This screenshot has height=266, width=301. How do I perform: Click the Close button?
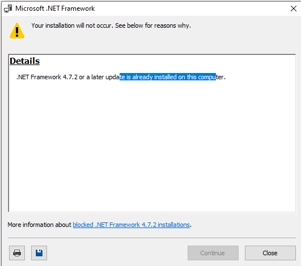point(270,253)
